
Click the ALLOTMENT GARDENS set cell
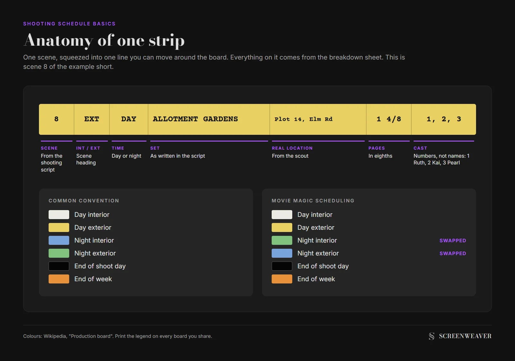pyautogui.click(x=209, y=119)
